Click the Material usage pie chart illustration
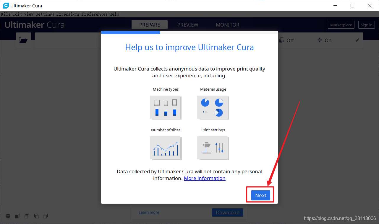Viewport: 379px width, 224px height. (x=213, y=107)
